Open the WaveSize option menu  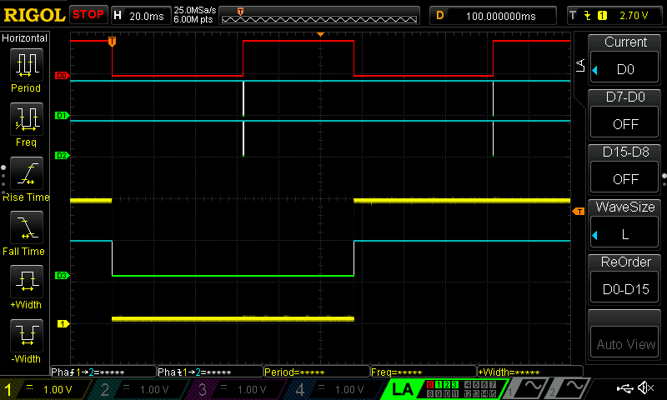625,222
